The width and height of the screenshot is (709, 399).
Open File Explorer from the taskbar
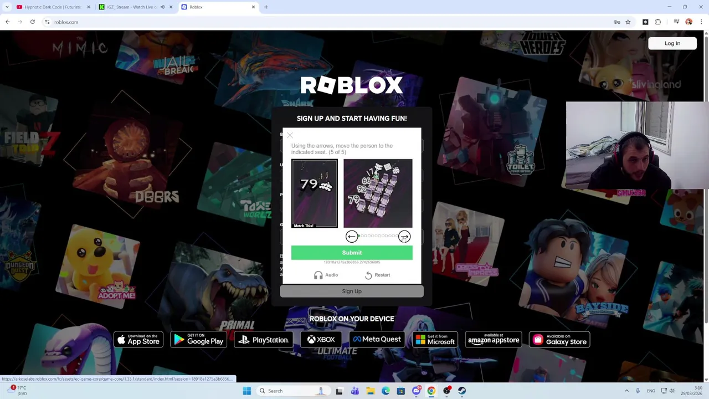click(371, 391)
